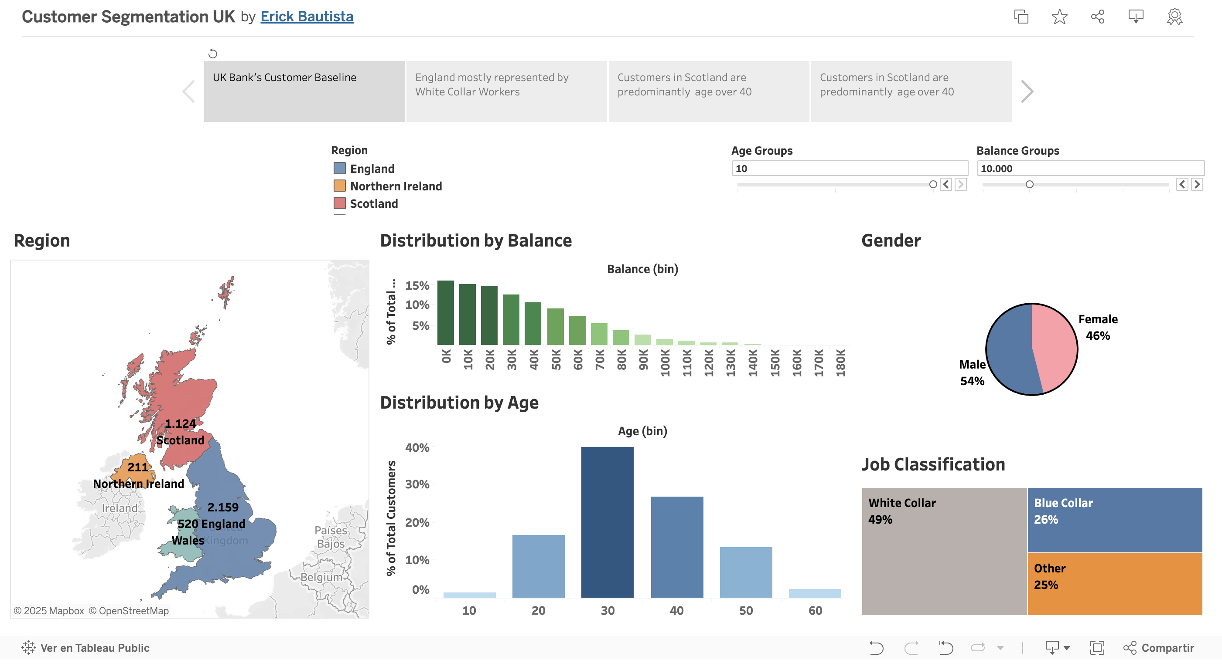Enter full screen mode from bottom toolbar
The height and width of the screenshot is (670, 1222).
point(1098,648)
